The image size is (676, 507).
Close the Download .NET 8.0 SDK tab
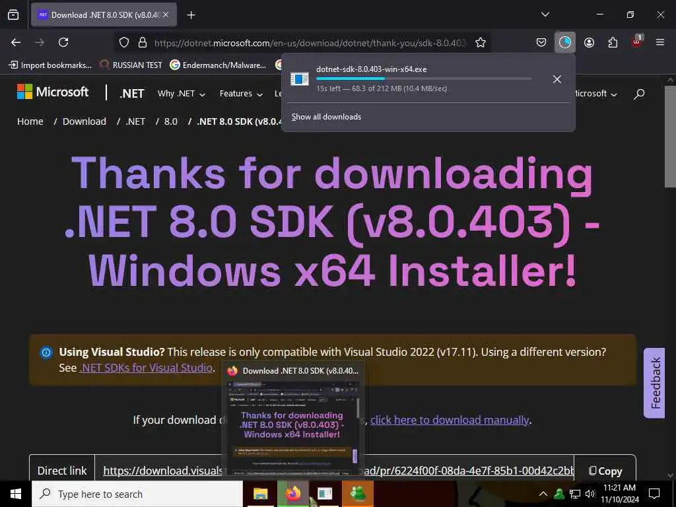[x=166, y=15]
